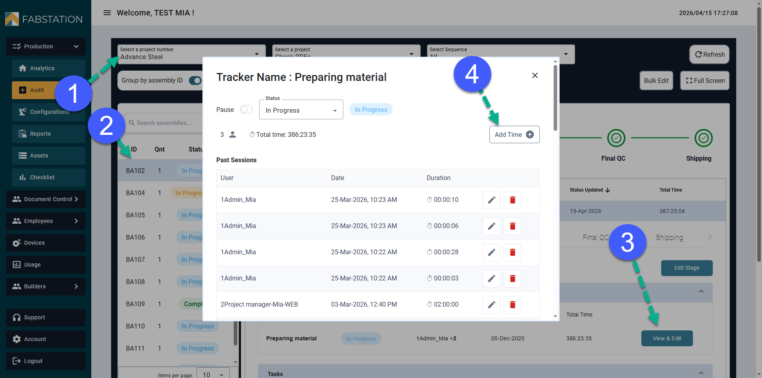The image size is (762, 378).
Task: Click the Refresh button
Action: 709,54
